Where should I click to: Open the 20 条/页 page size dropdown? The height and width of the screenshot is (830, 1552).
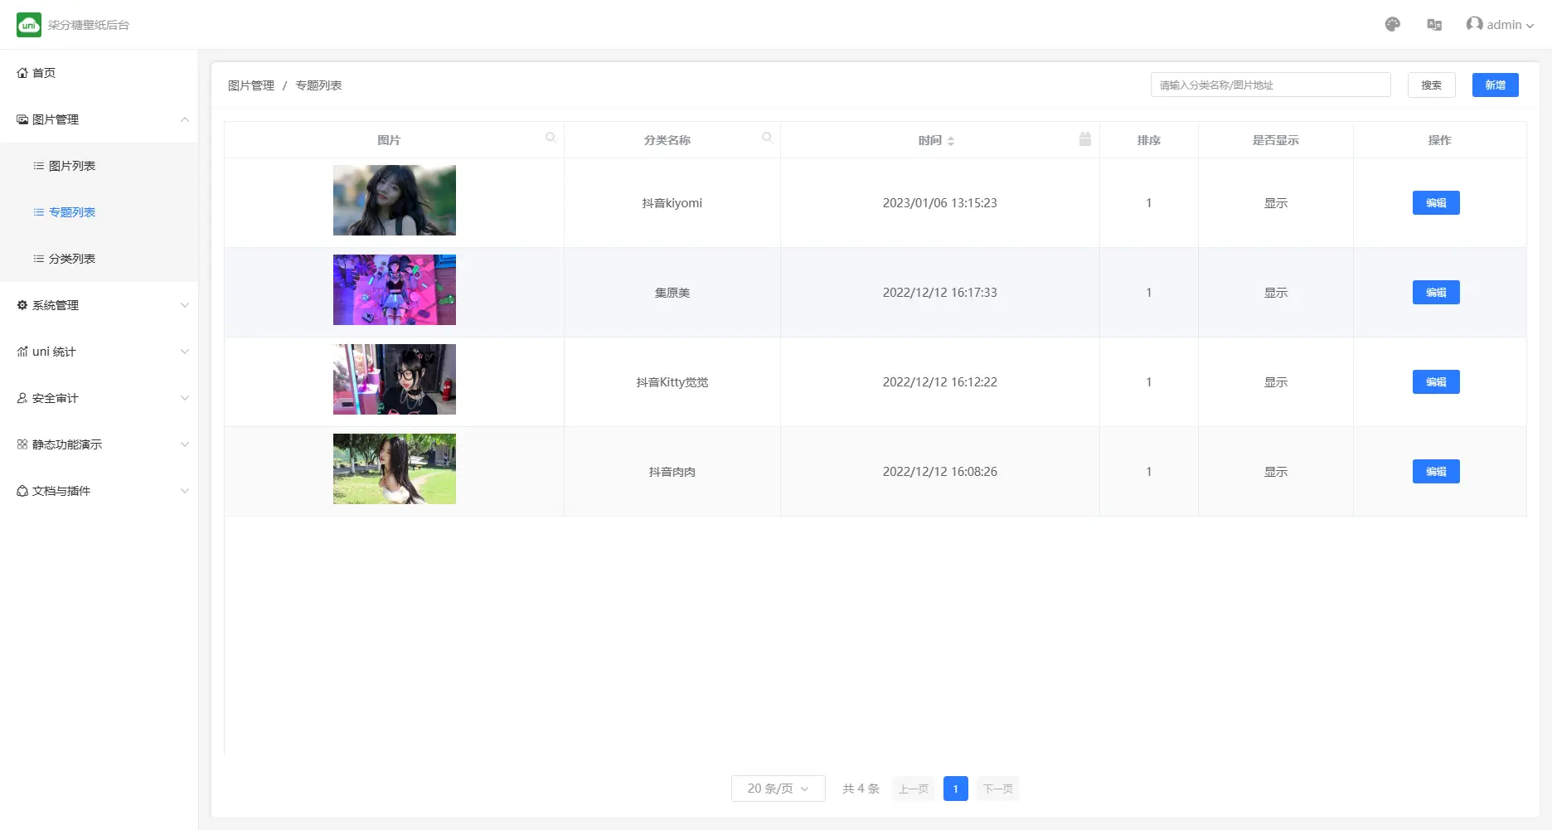tap(778, 789)
